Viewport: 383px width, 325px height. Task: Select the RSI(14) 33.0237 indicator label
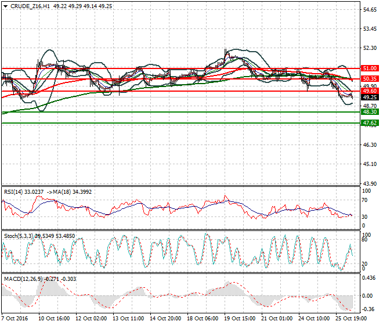24,192
